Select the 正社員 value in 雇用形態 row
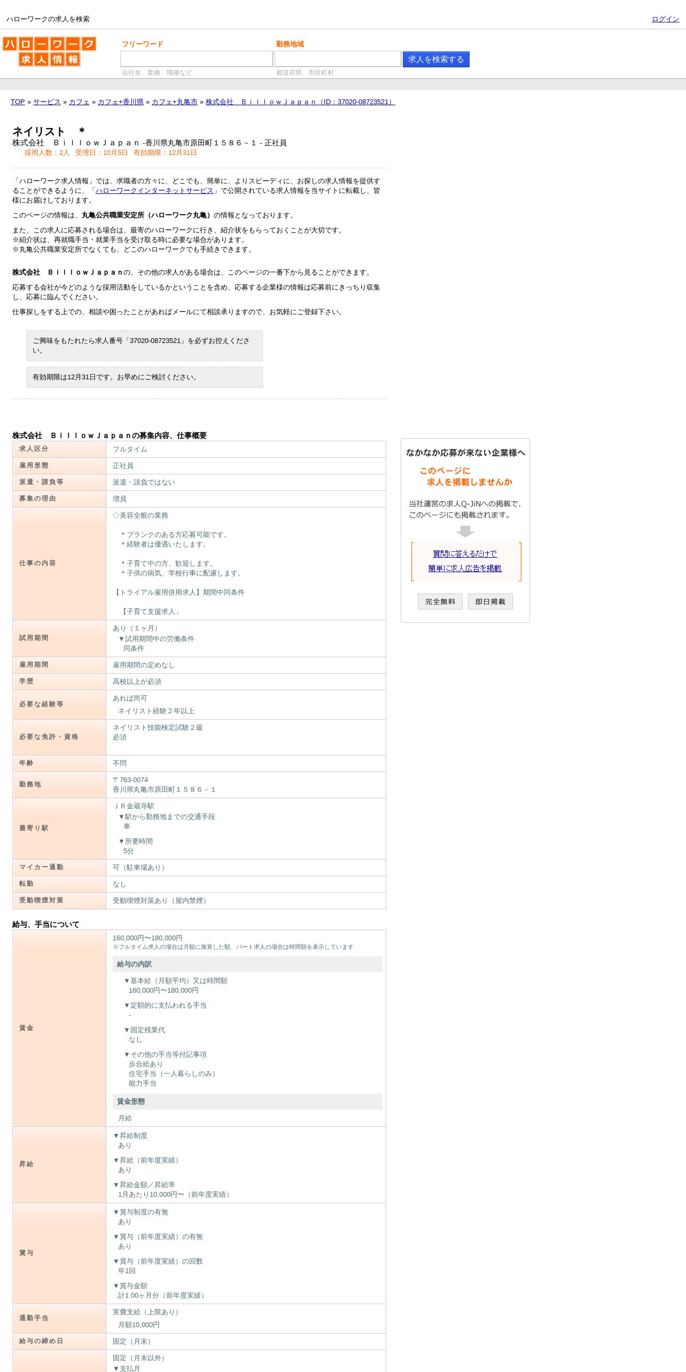The image size is (686, 1372). click(x=123, y=466)
